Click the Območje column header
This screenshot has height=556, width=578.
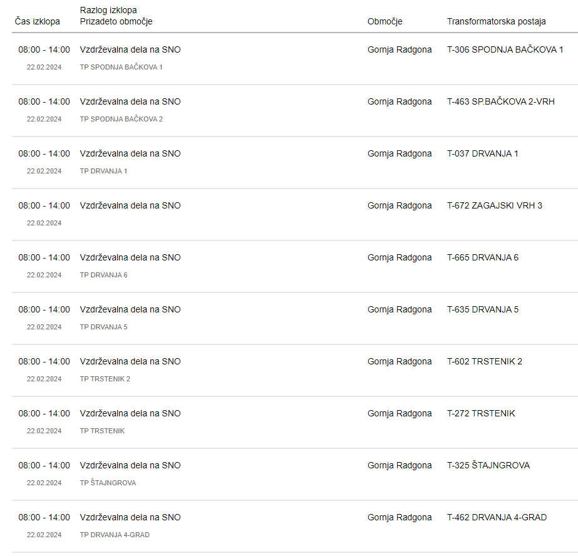pyautogui.click(x=384, y=21)
